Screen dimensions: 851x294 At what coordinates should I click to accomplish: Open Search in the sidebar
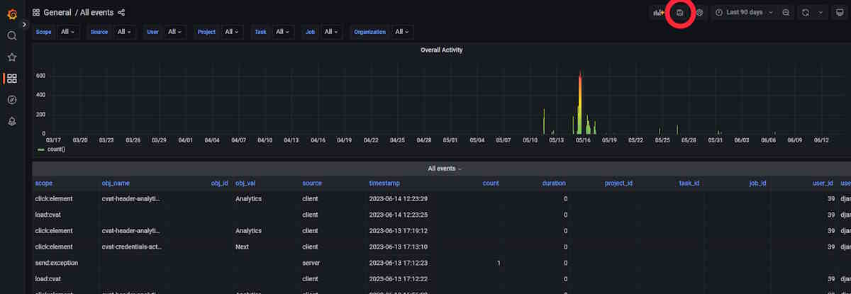[12, 35]
